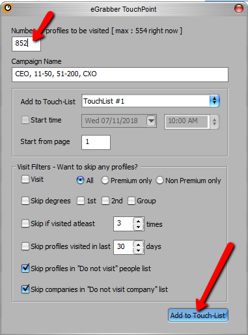Check the 2nd degree checkbox
This screenshot has width=248, height=335.
(105, 201)
